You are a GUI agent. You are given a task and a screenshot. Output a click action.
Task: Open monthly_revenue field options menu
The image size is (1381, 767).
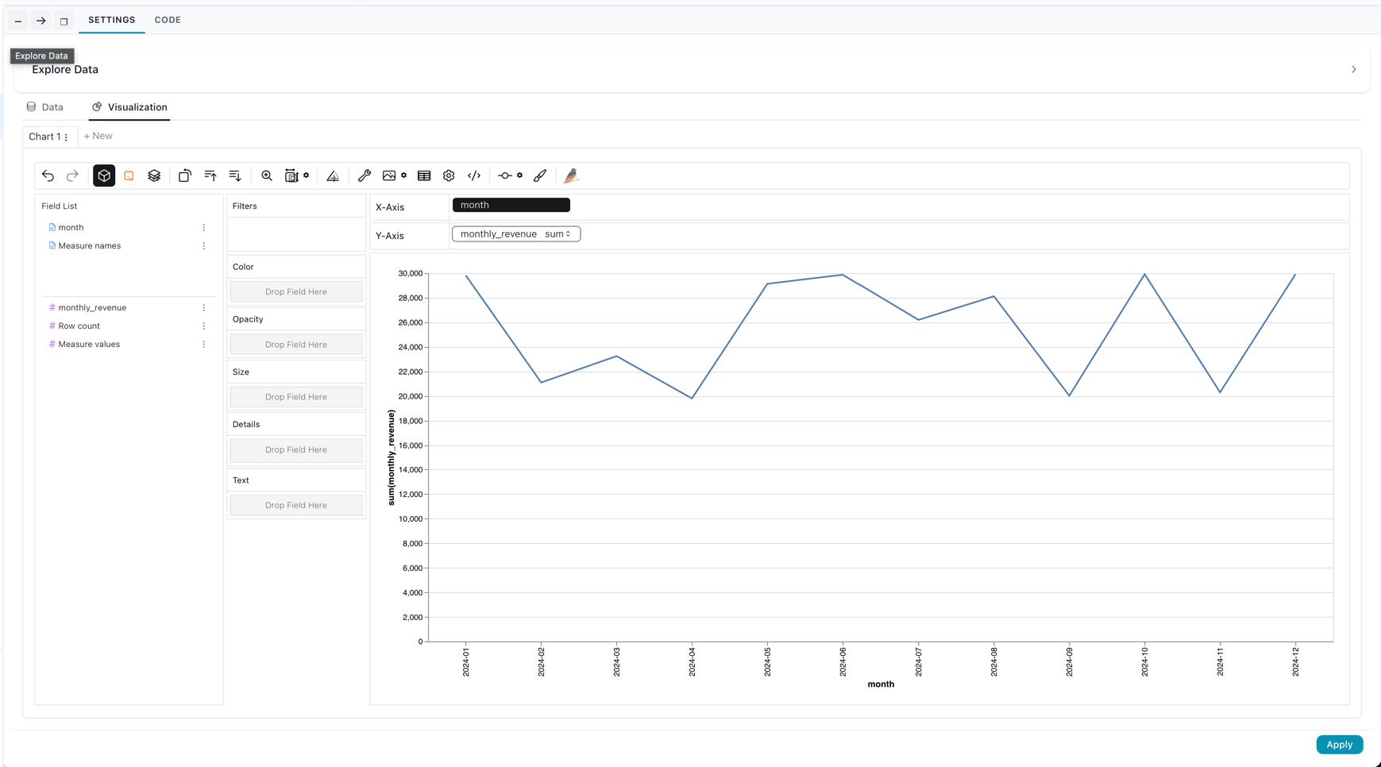pyautogui.click(x=204, y=308)
